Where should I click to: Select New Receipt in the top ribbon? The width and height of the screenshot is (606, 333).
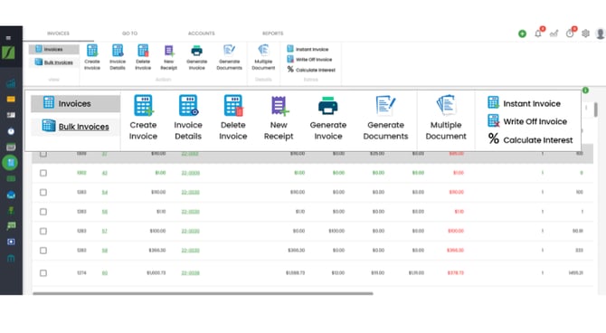coord(168,56)
